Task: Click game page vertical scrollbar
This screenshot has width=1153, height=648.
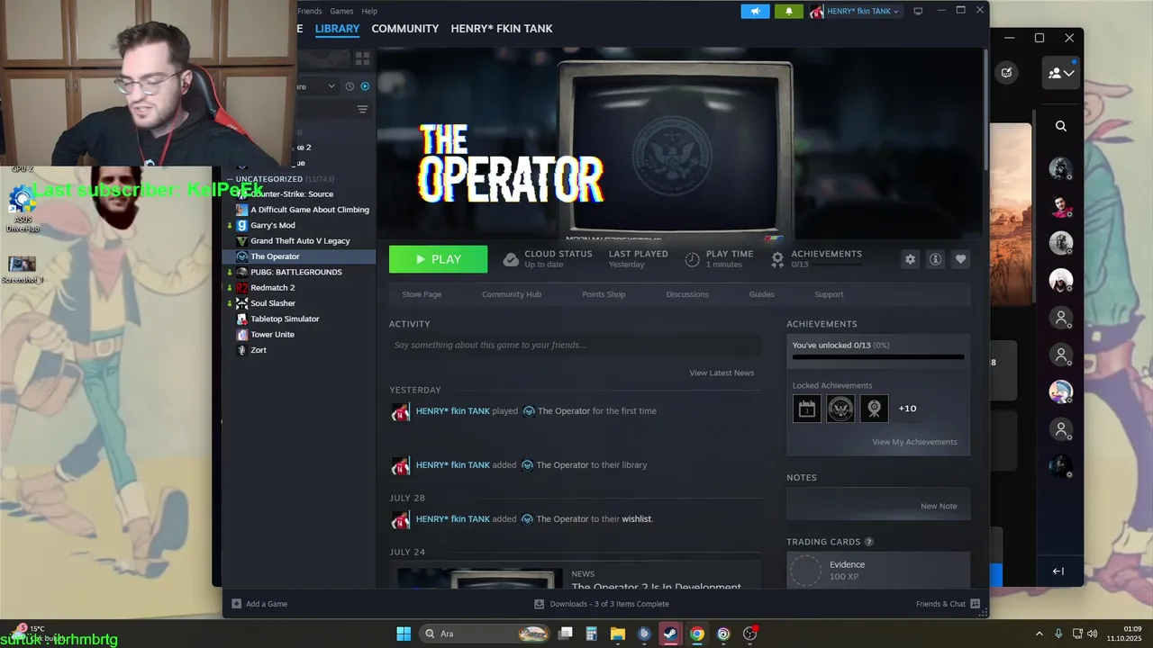Action: point(986,108)
